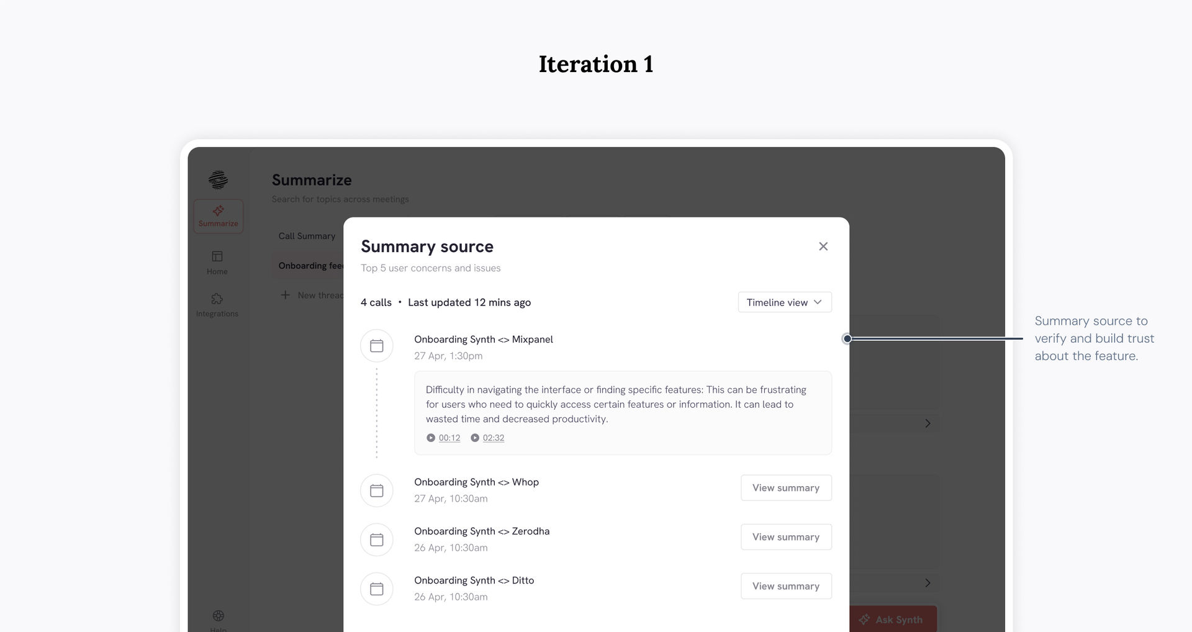Close the Summary source dialog
Viewport: 1192px width, 632px height.
pyautogui.click(x=823, y=246)
